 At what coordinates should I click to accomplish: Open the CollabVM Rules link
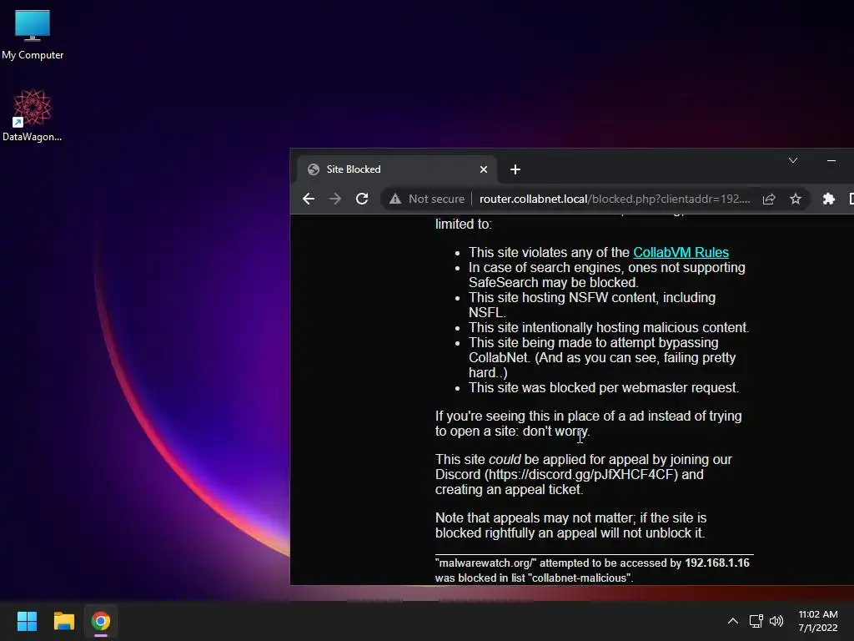681,252
